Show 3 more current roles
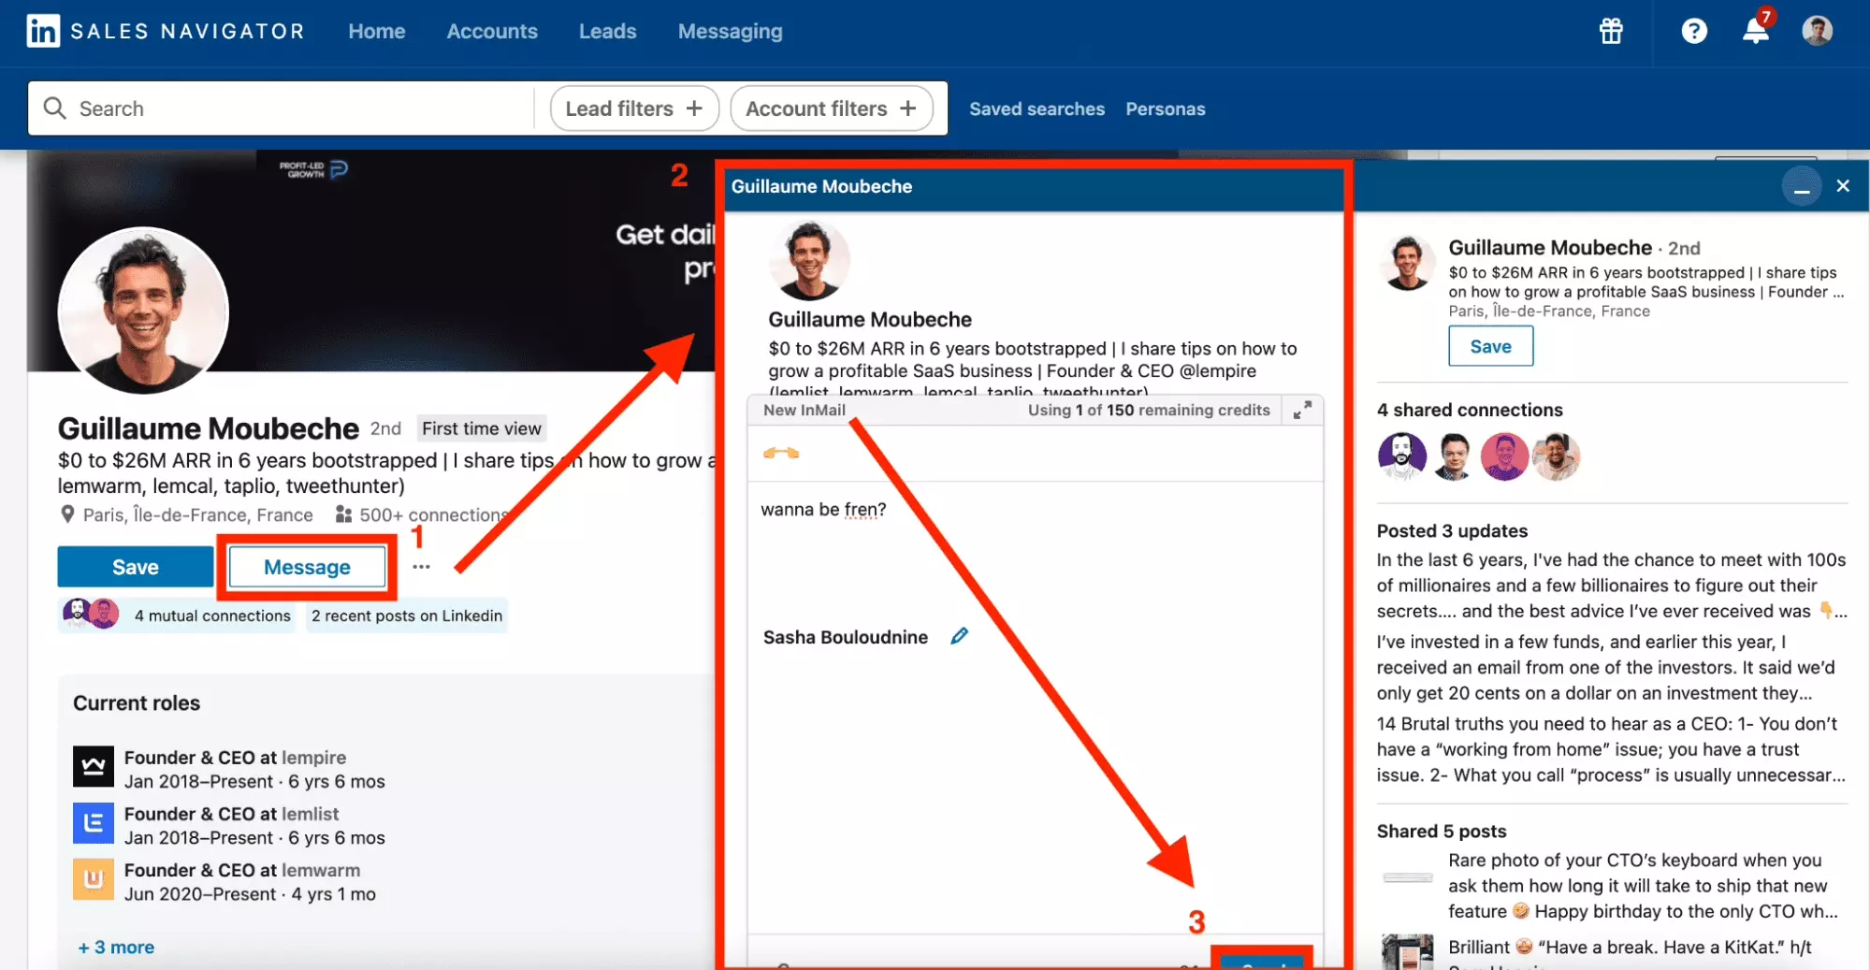 (x=116, y=948)
